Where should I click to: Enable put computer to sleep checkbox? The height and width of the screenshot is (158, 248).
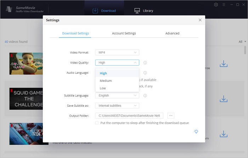(x=97, y=123)
